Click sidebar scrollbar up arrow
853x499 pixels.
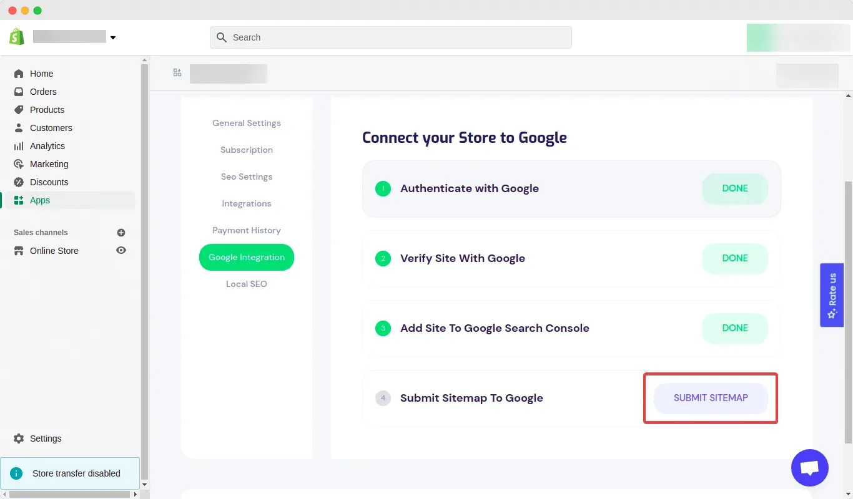pyautogui.click(x=145, y=61)
